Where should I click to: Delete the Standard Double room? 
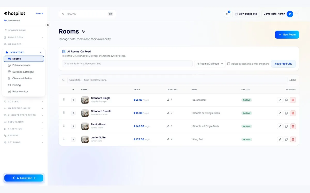click(293, 113)
